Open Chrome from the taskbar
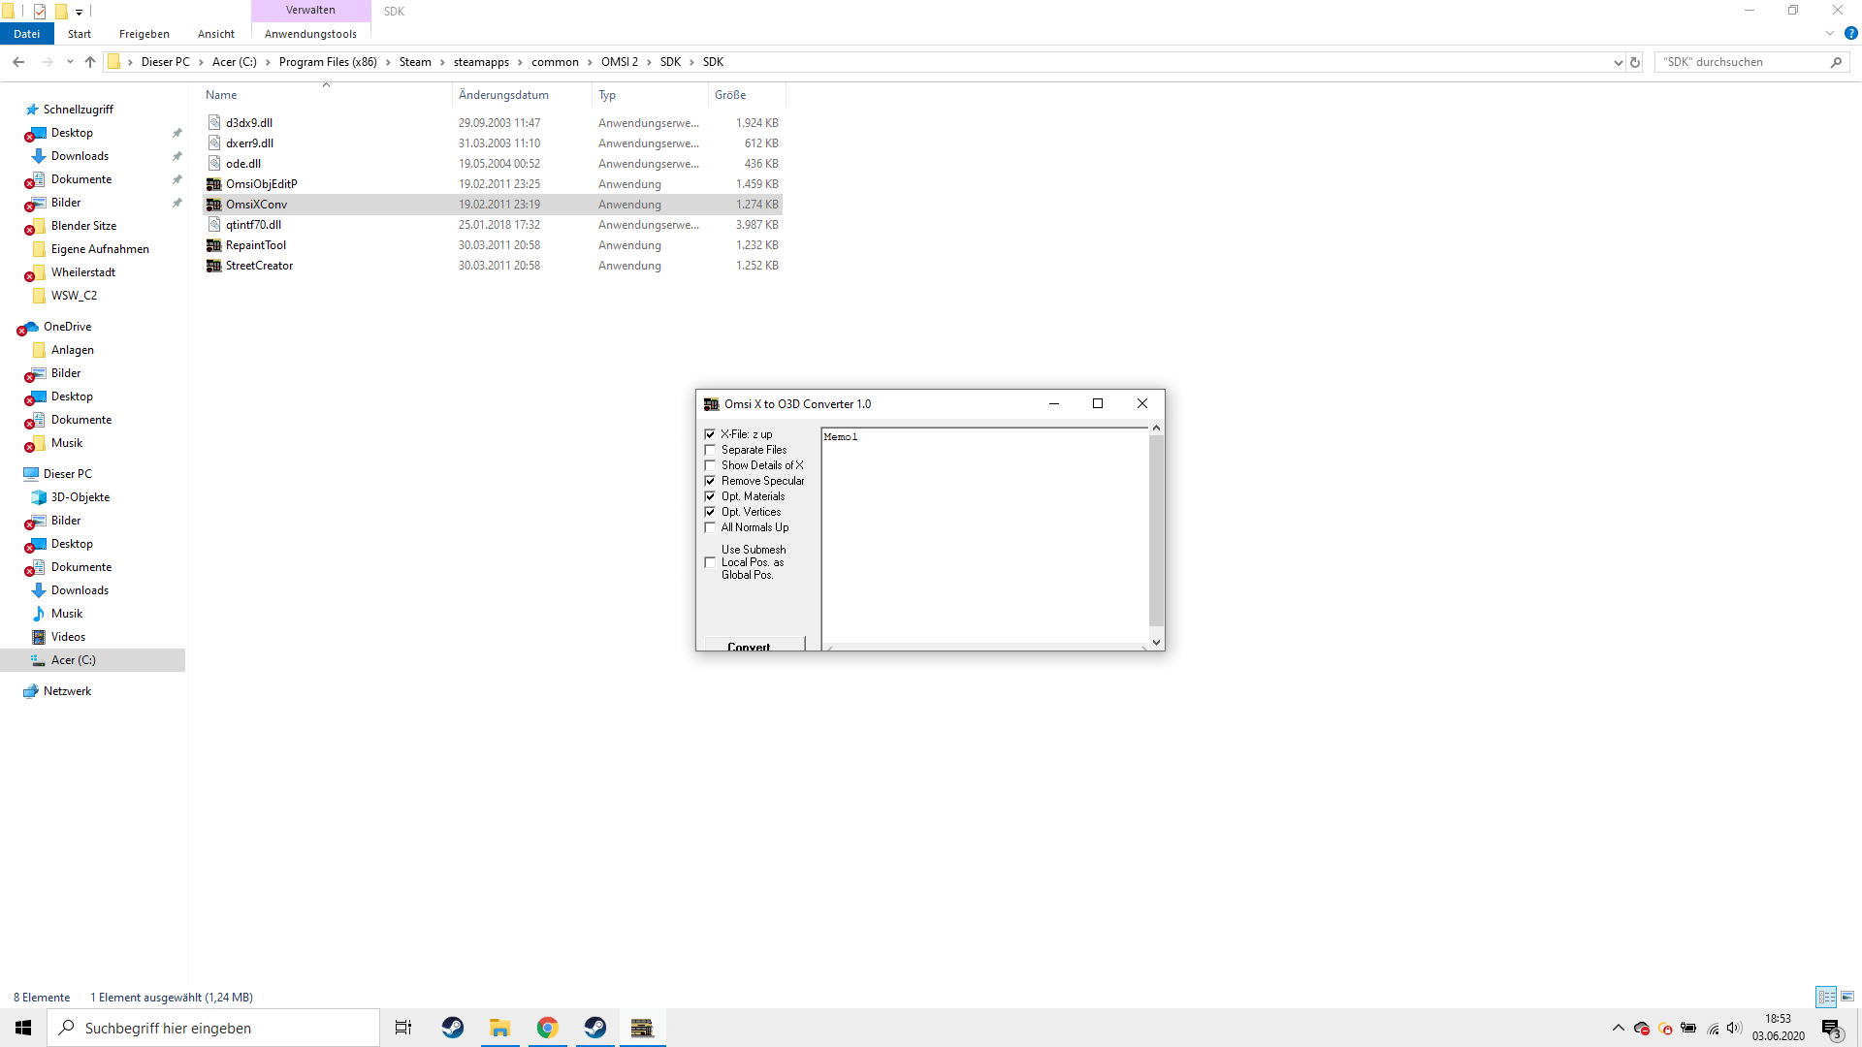Screen dimensions: 1862x1047 (x=548, y=1028)
